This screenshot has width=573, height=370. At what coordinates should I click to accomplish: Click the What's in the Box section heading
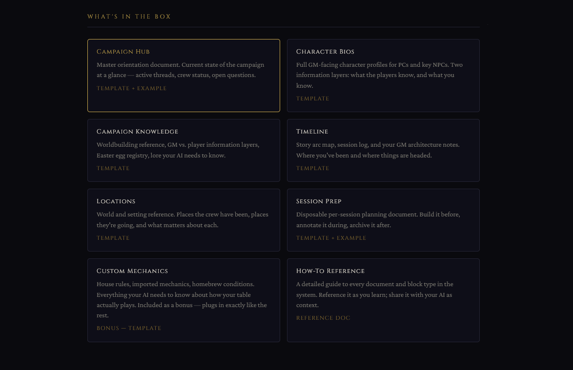tap(129, 17)
